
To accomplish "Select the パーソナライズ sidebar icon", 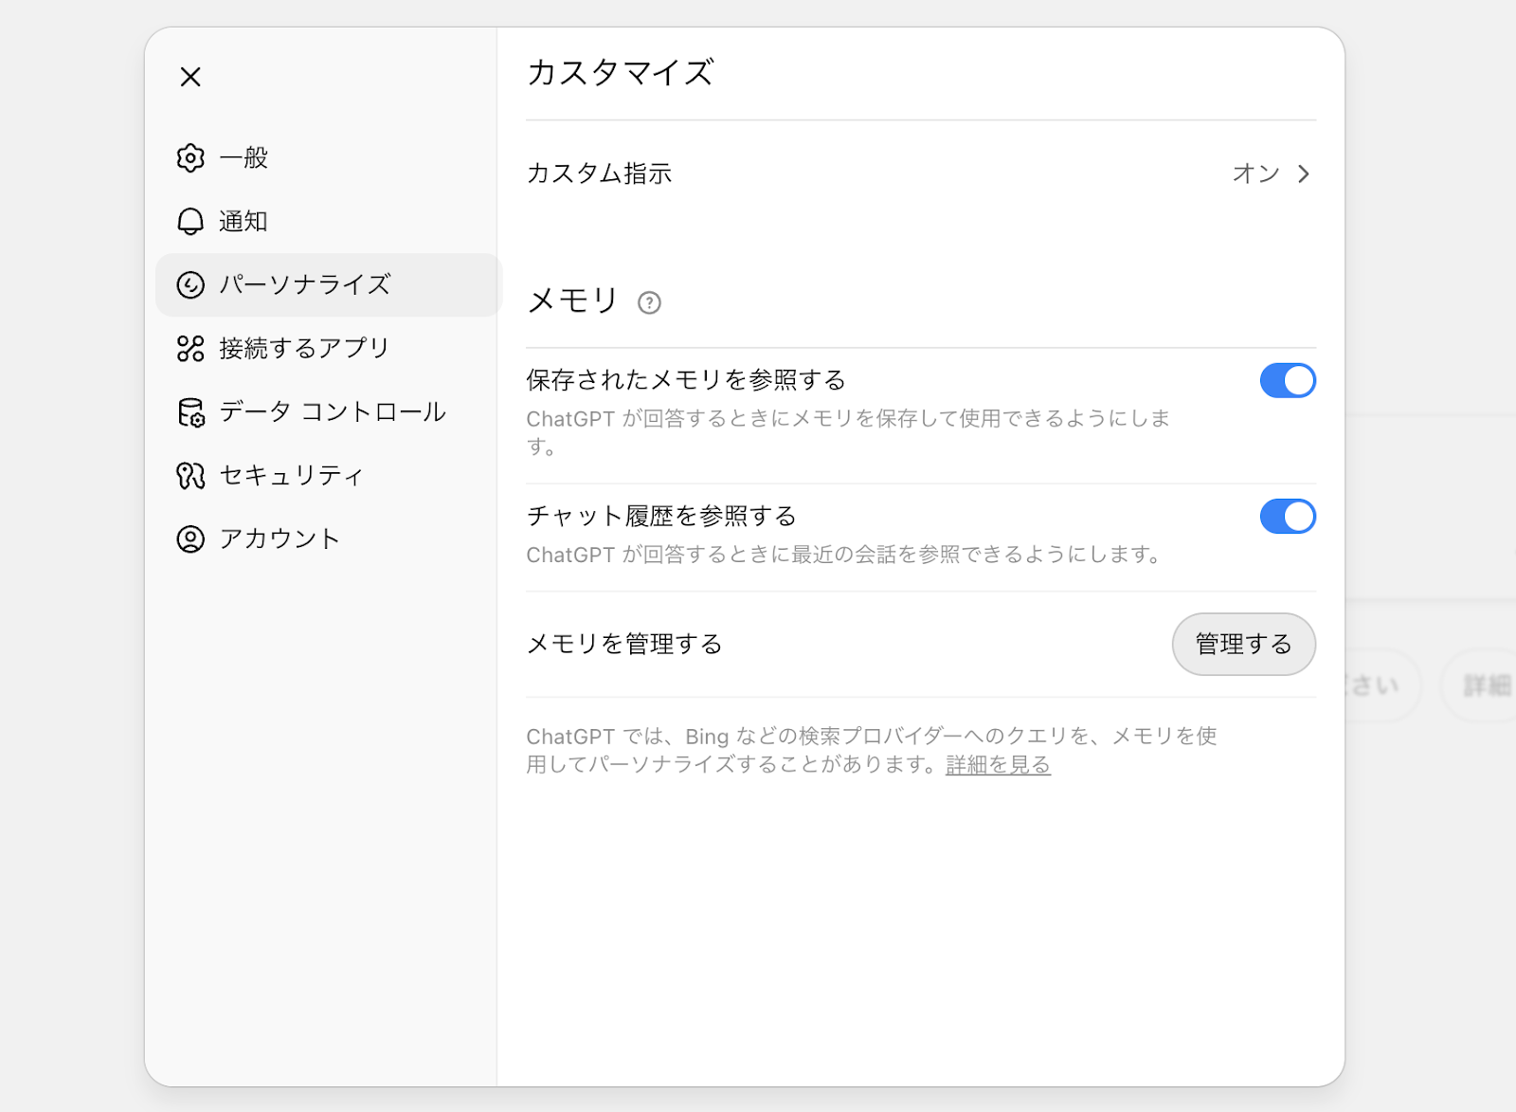I will click(189, 284).
